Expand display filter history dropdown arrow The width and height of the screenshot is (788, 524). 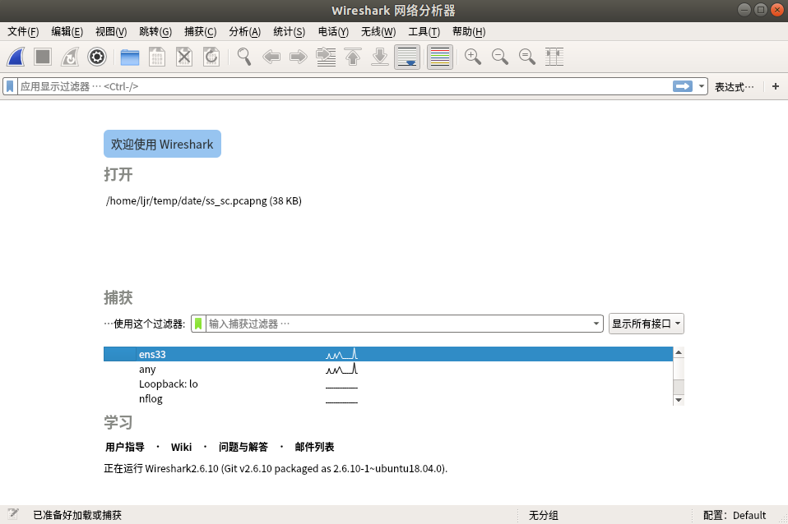[x=702, y=86]
